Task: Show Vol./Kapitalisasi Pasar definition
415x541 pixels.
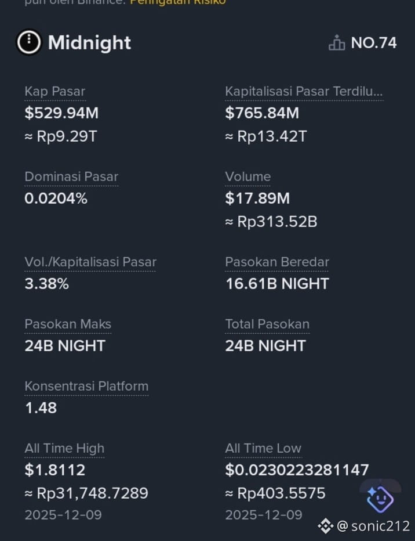Action: (x=90, y=262)
